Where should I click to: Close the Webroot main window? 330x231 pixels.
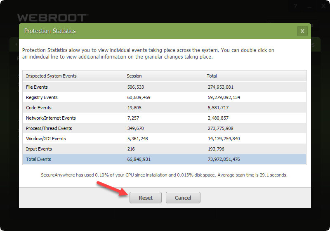[323, 6]
